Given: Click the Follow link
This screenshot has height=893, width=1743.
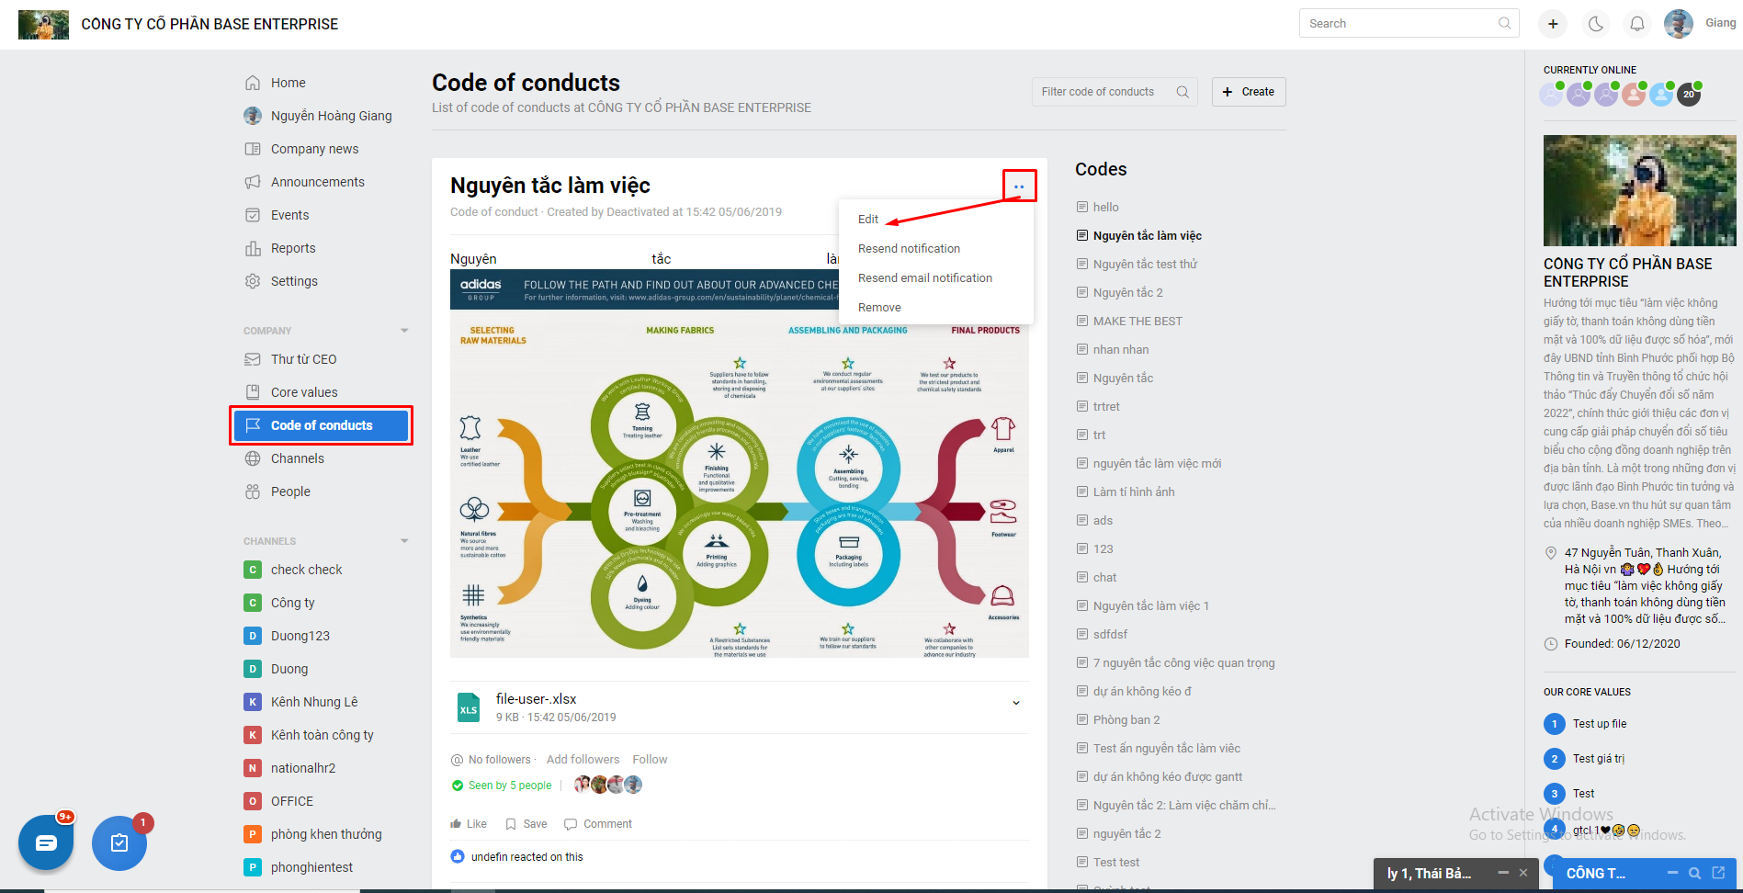Looking at the screenshot, I should (650, 760).
